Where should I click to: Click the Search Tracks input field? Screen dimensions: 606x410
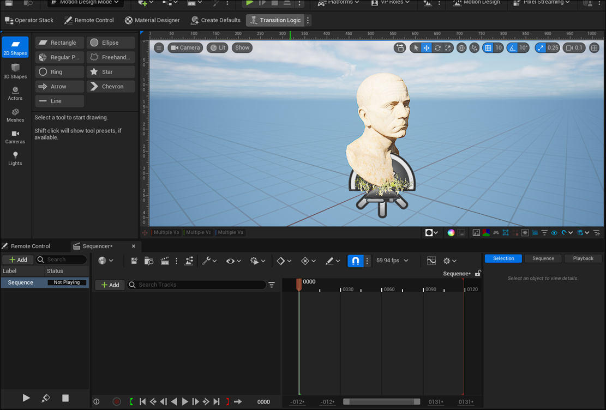pos(199,285)
